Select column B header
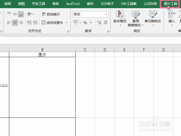 tap(42, 50)
